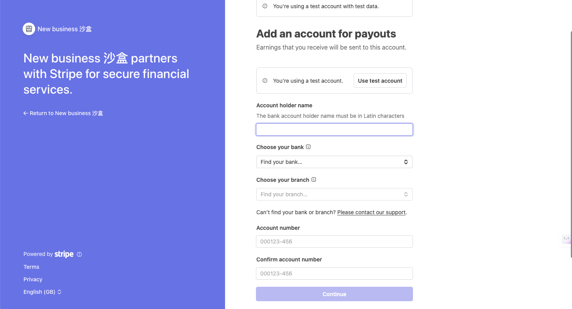
Task: Open the Please contact our support link
Action: pyautogui.click(x=371, y=212)
